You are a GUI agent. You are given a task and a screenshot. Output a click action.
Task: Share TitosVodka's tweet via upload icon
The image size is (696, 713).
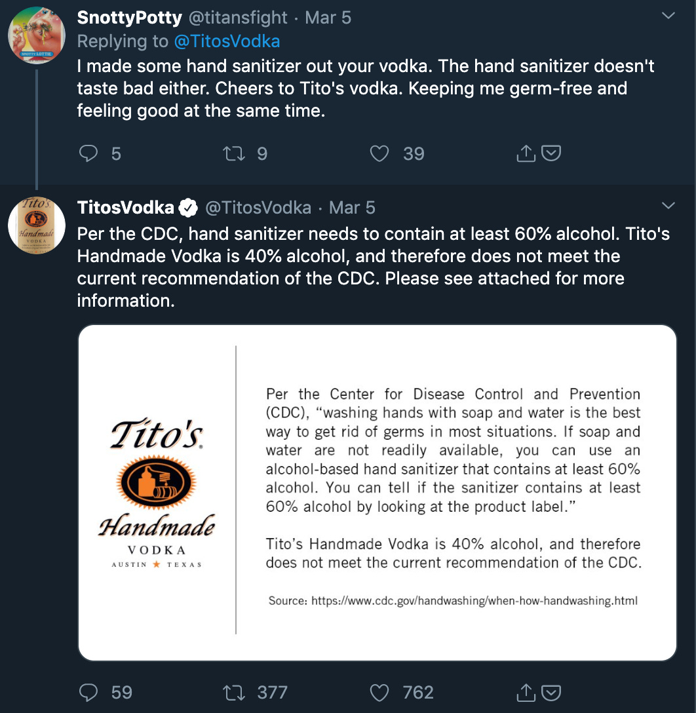pyautogui.click(x=526, y=692)
